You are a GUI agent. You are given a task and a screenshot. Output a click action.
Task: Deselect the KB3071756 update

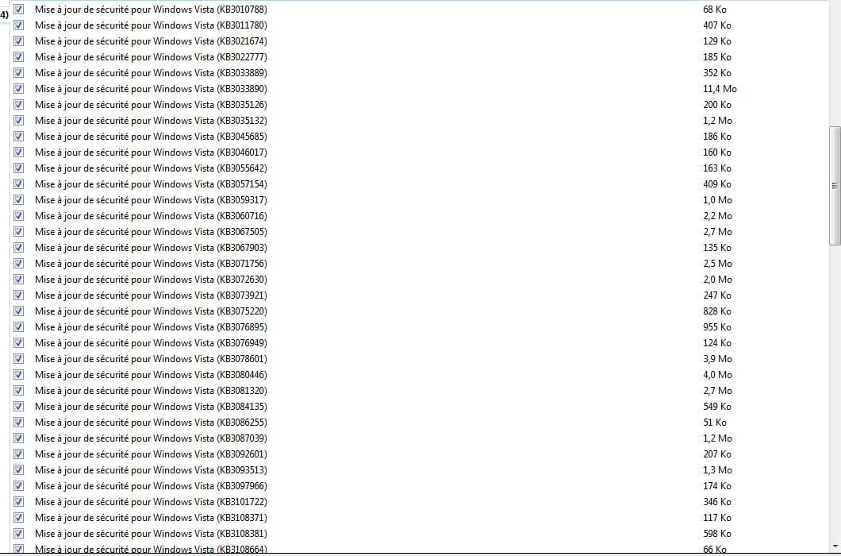click(19, 263)
